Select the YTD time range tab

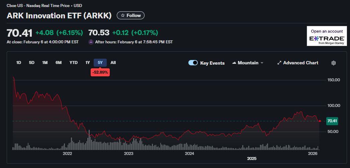pyautogui.click(x=73, y=63)
